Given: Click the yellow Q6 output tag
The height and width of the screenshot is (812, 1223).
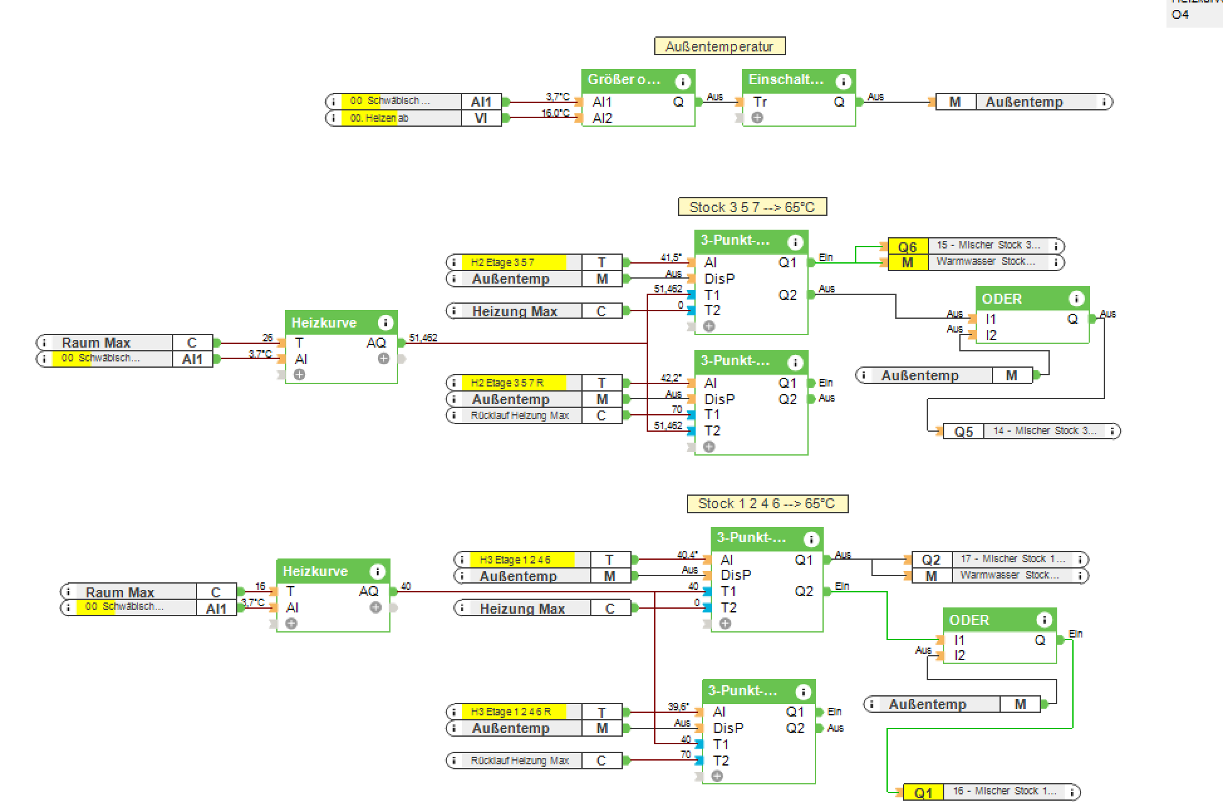Looking at the screenshot, I should [x=908, y=247].
